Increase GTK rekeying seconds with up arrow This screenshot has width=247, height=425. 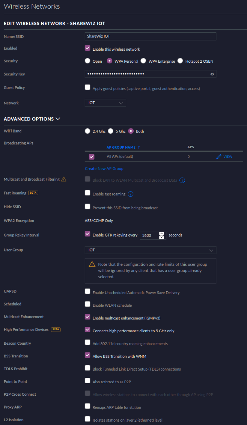(x=161, y=234)
